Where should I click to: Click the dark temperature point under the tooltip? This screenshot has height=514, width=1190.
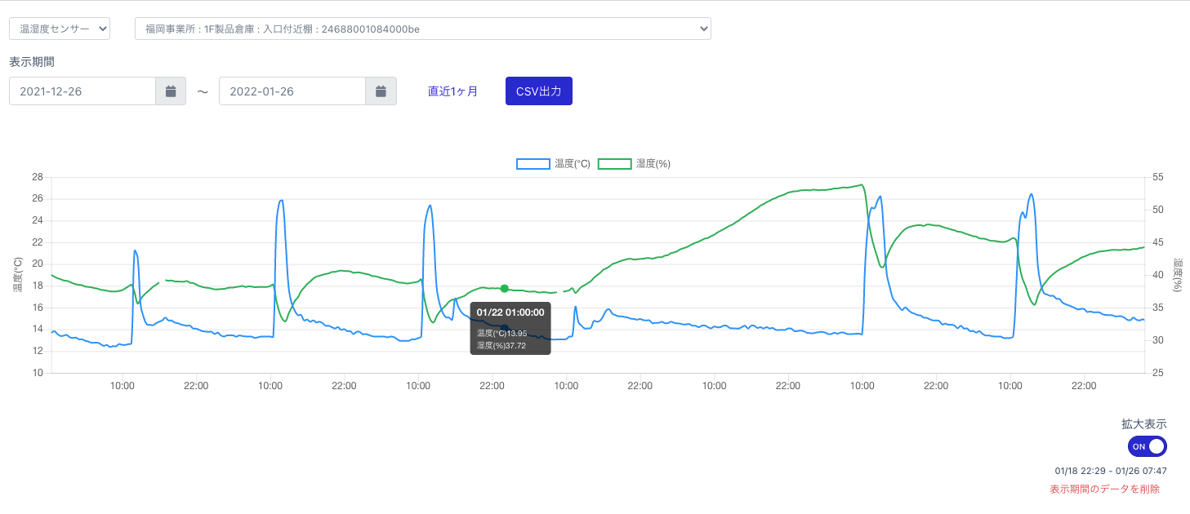[x=505, y=328]
